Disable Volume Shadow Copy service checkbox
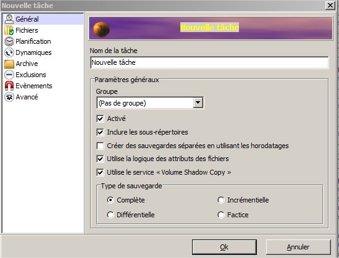This screenshot has width=339, height=258. click(100, 172)
